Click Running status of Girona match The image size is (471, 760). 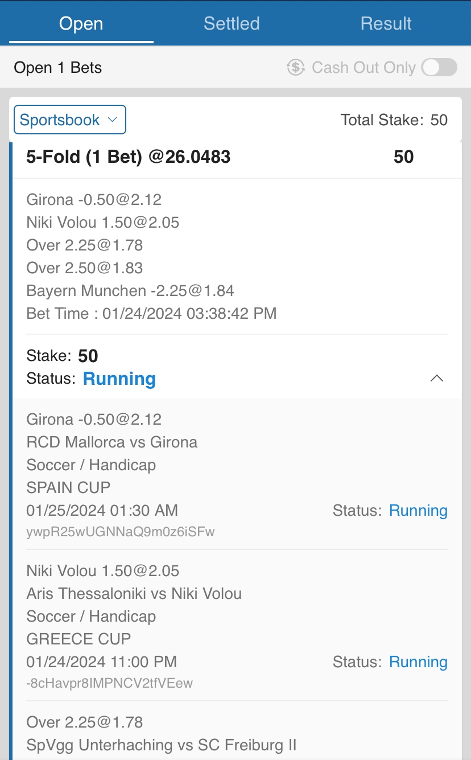[x=418, y=511]
